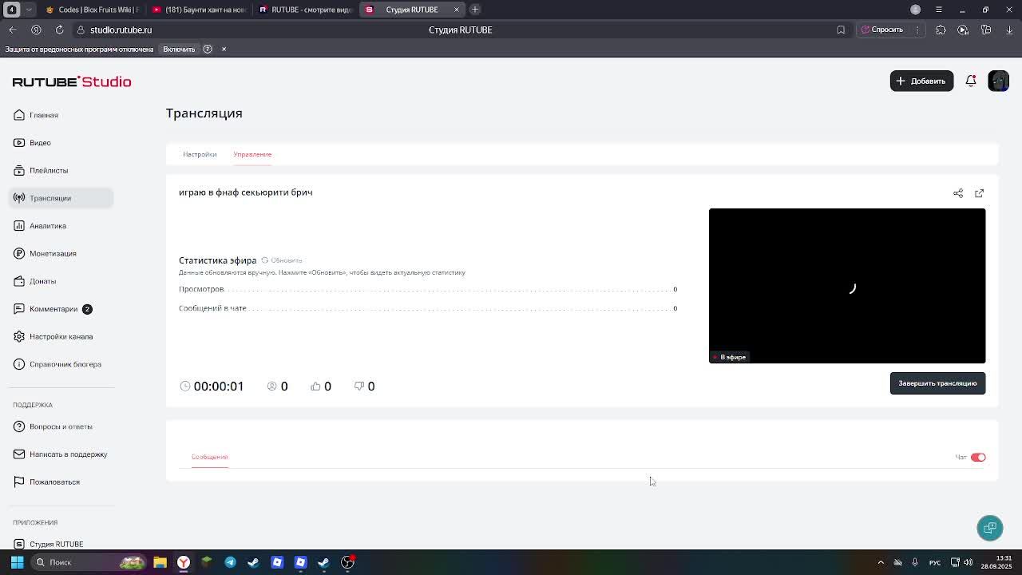This screenshot has width=1022, height=575.
Task: Open Telegram from the taskbar
Action: point(230,562)
